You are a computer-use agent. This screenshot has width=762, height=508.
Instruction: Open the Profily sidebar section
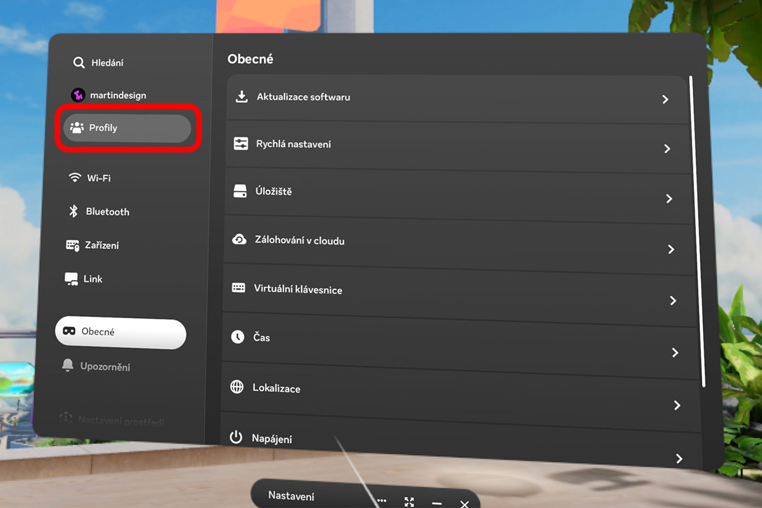[x=127, y=128]
